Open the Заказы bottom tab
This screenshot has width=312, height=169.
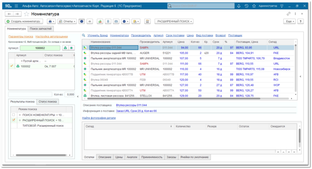point(171,157)
